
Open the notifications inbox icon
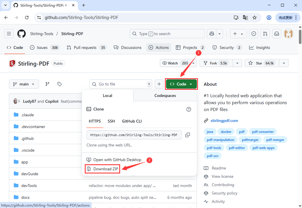coord(277,34)
